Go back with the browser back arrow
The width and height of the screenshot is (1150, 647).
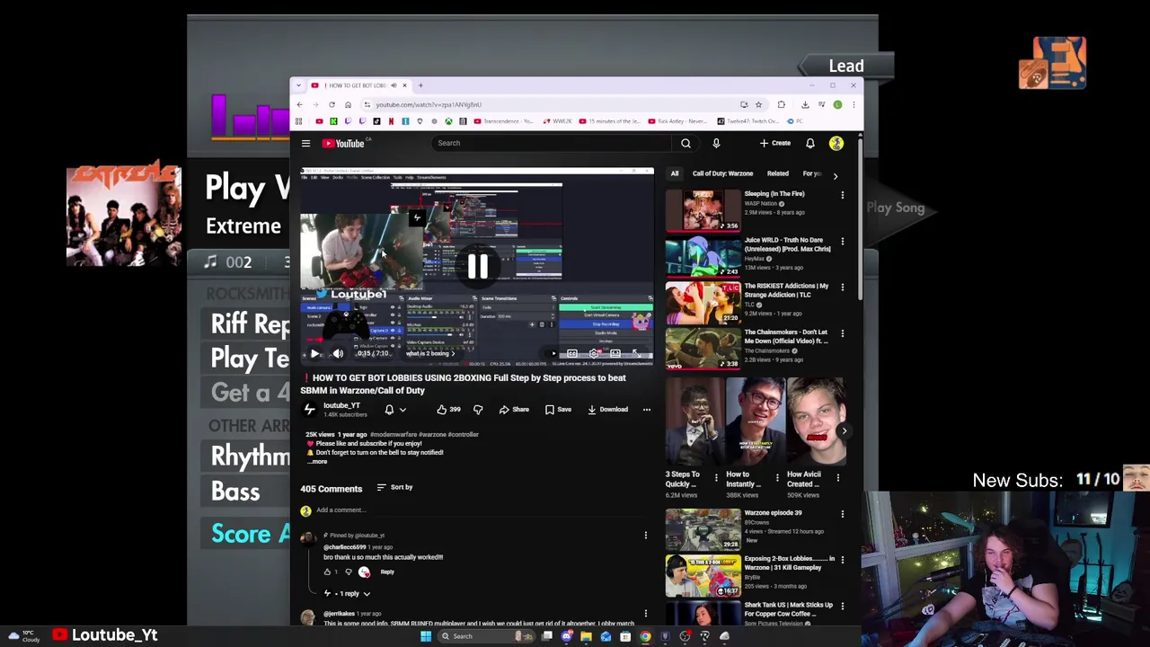coord(300,105)
